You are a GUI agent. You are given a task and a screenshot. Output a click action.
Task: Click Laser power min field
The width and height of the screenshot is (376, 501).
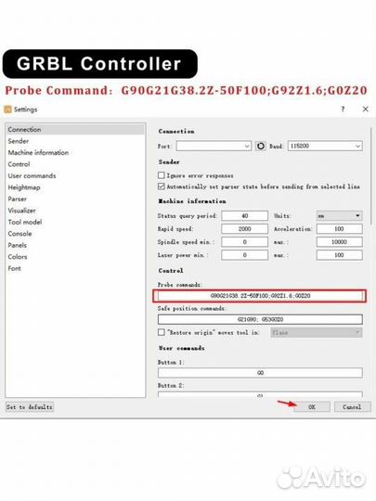[x=244, y=255]
